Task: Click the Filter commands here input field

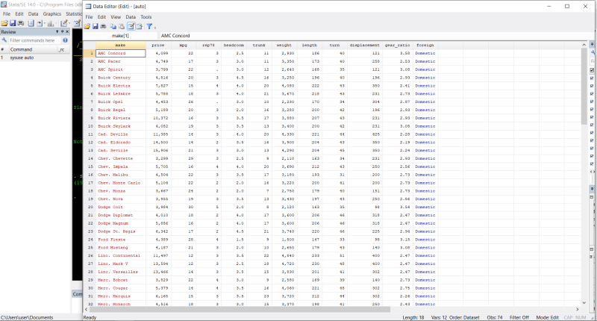Action: pos(34,40)
